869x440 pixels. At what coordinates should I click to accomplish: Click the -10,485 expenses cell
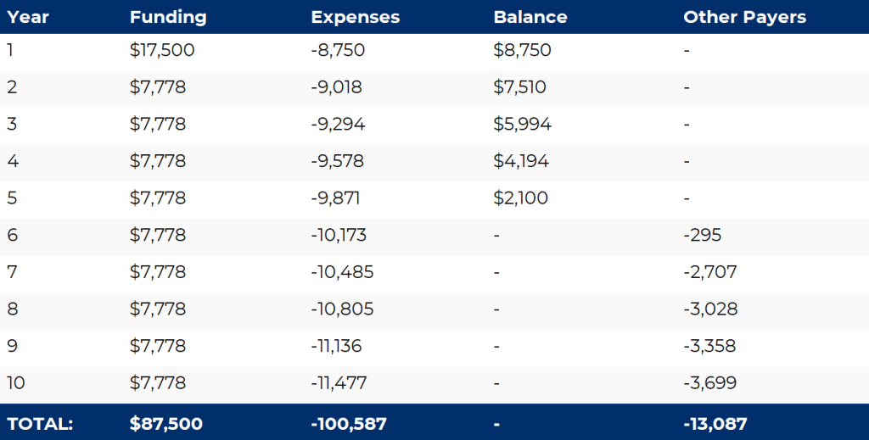342,272
